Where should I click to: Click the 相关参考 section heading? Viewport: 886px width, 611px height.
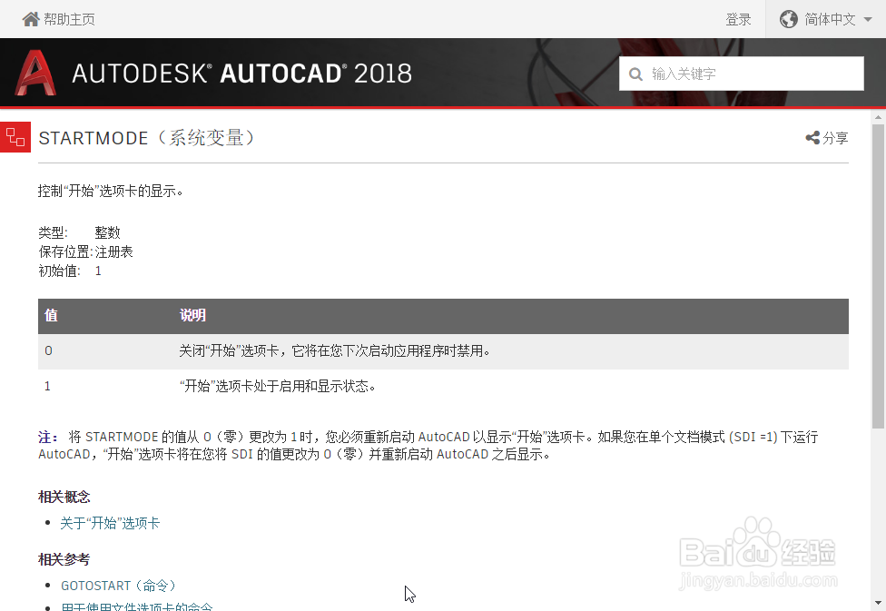(64, 559)
